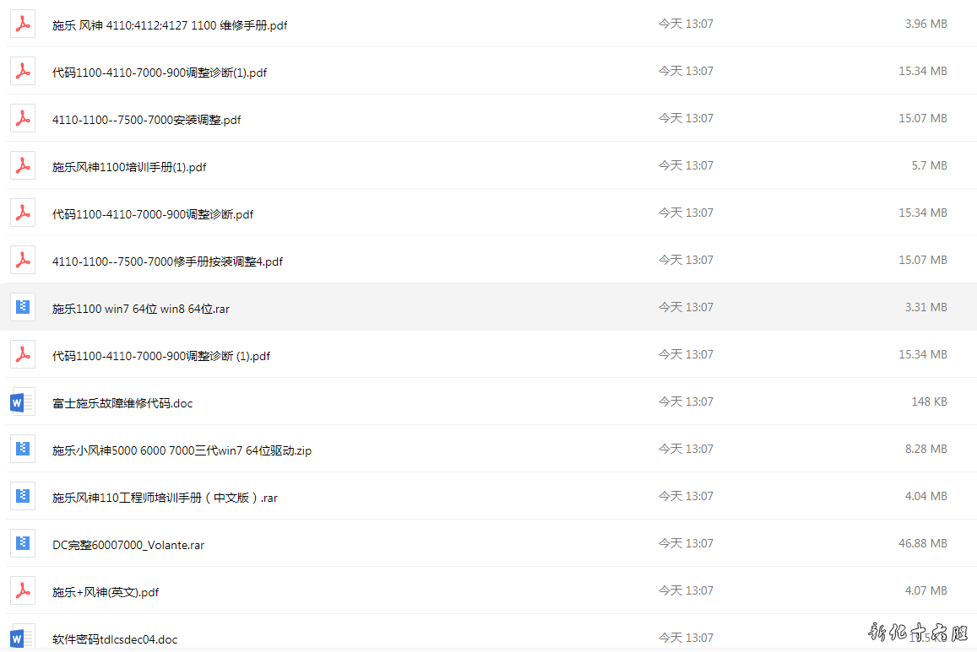Open 施乐风神1100培训手册(1).pdf file name

click(129, 167)
